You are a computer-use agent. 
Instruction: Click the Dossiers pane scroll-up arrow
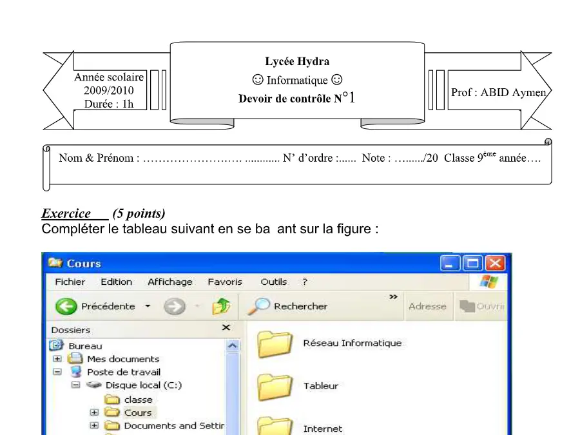233,345
